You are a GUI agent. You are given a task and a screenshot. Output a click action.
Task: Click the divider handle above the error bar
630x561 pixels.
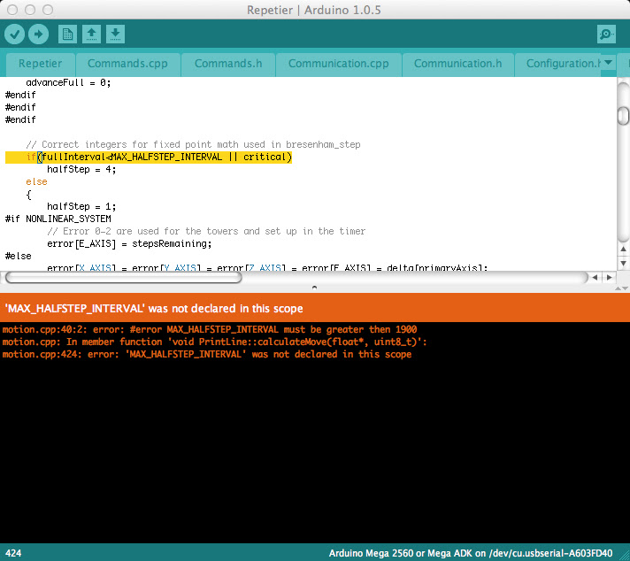pos(315,288)
